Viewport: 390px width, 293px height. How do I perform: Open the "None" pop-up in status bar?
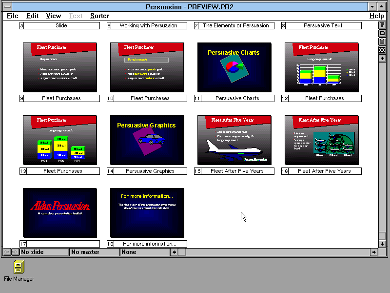click(144, 252)
